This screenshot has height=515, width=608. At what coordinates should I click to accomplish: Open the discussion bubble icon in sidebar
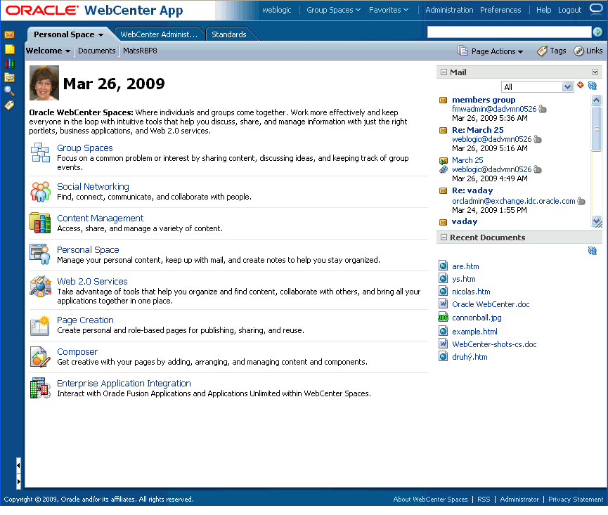click(9, 77)
